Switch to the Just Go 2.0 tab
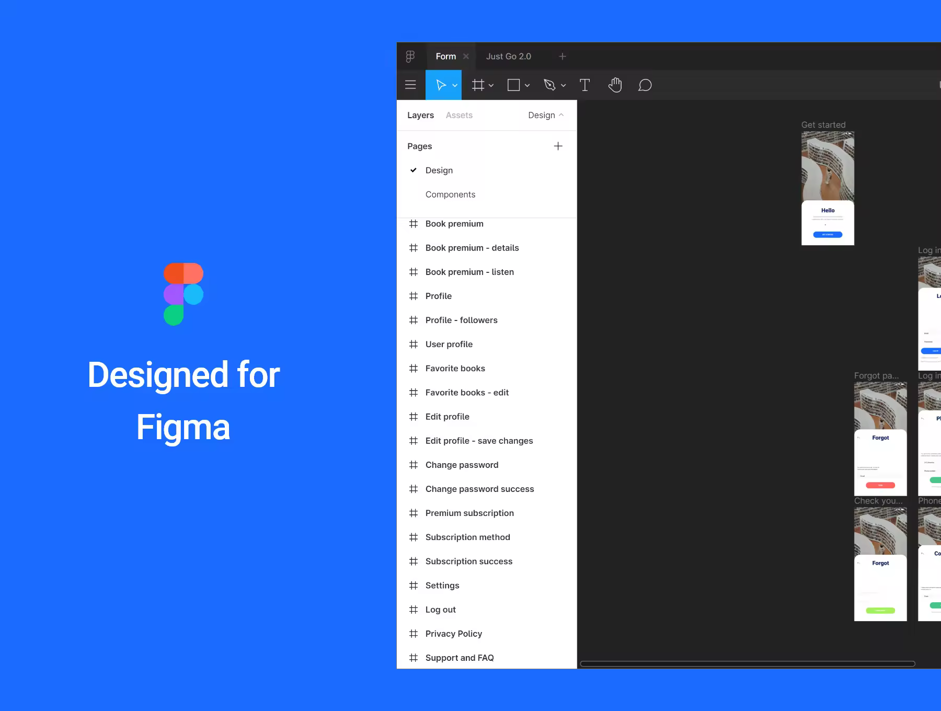The width and height of the screenshot is (941, 711). tap(508, 56)
